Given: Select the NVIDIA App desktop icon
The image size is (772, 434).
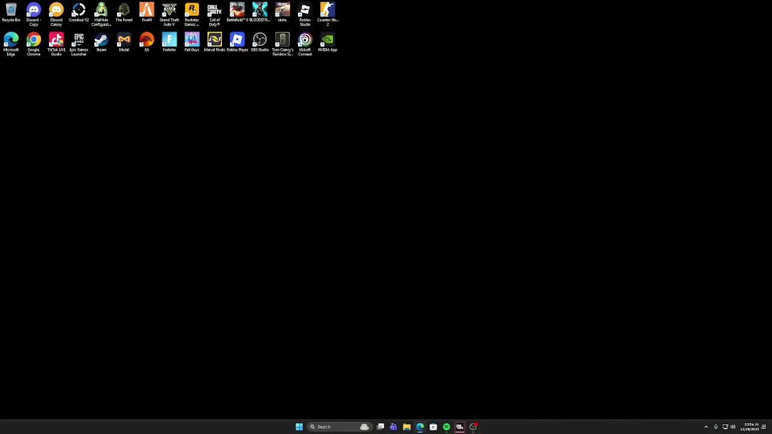Looking at the screenshot, I should (327, 43).
